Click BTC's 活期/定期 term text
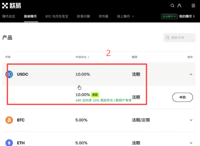This screenshot has height=146, width=200. [x=141, y=120]
